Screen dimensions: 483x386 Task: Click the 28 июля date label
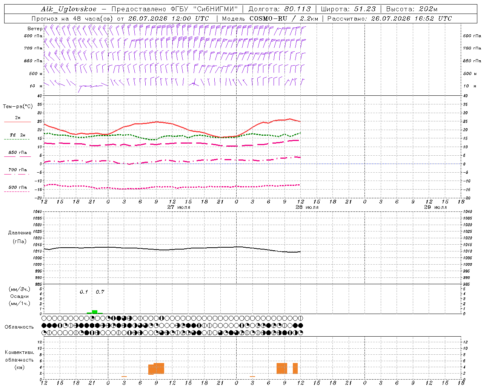[x=307, y=207]
